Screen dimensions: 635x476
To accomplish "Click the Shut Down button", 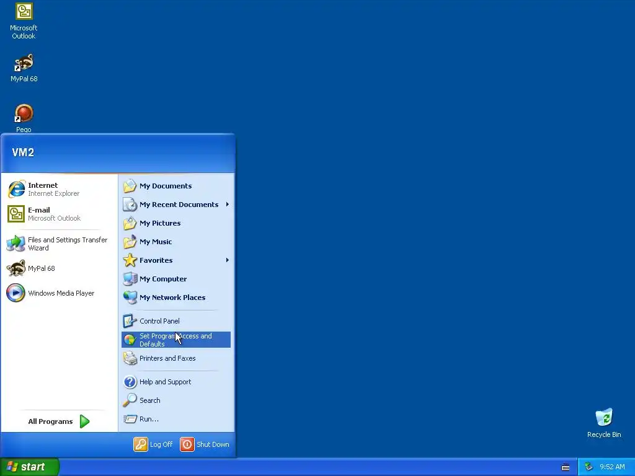I will click(x=205, y=444).
